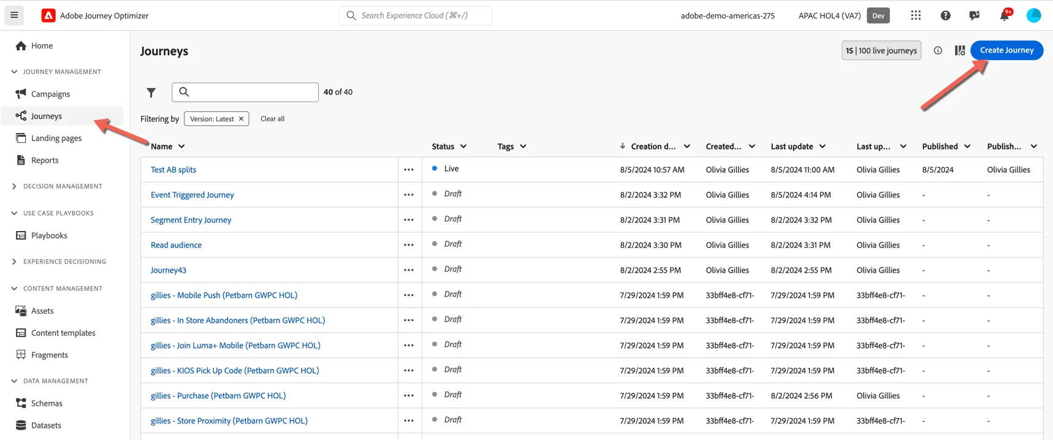Collapse the Journey Management section
Image resolution: width=1053 pixels, height=440 pixels.
[14, 72]
